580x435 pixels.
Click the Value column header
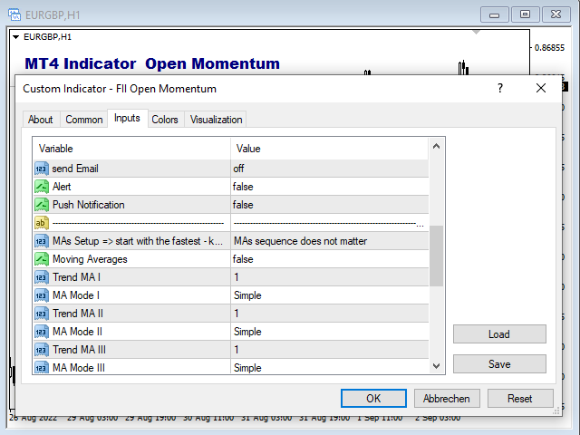[329, 149]
